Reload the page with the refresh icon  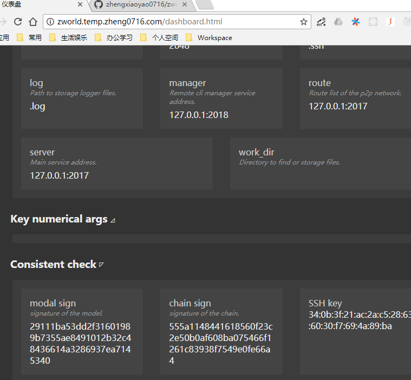[x=18, y=22]
